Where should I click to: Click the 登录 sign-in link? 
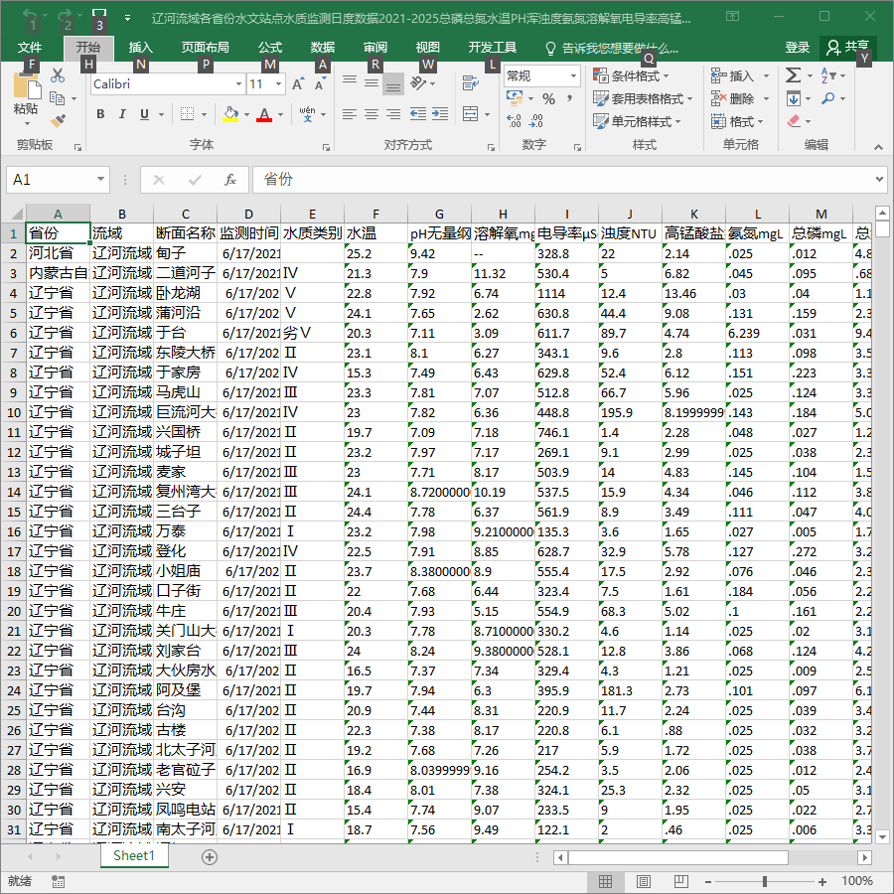click(x=797, y=48)
